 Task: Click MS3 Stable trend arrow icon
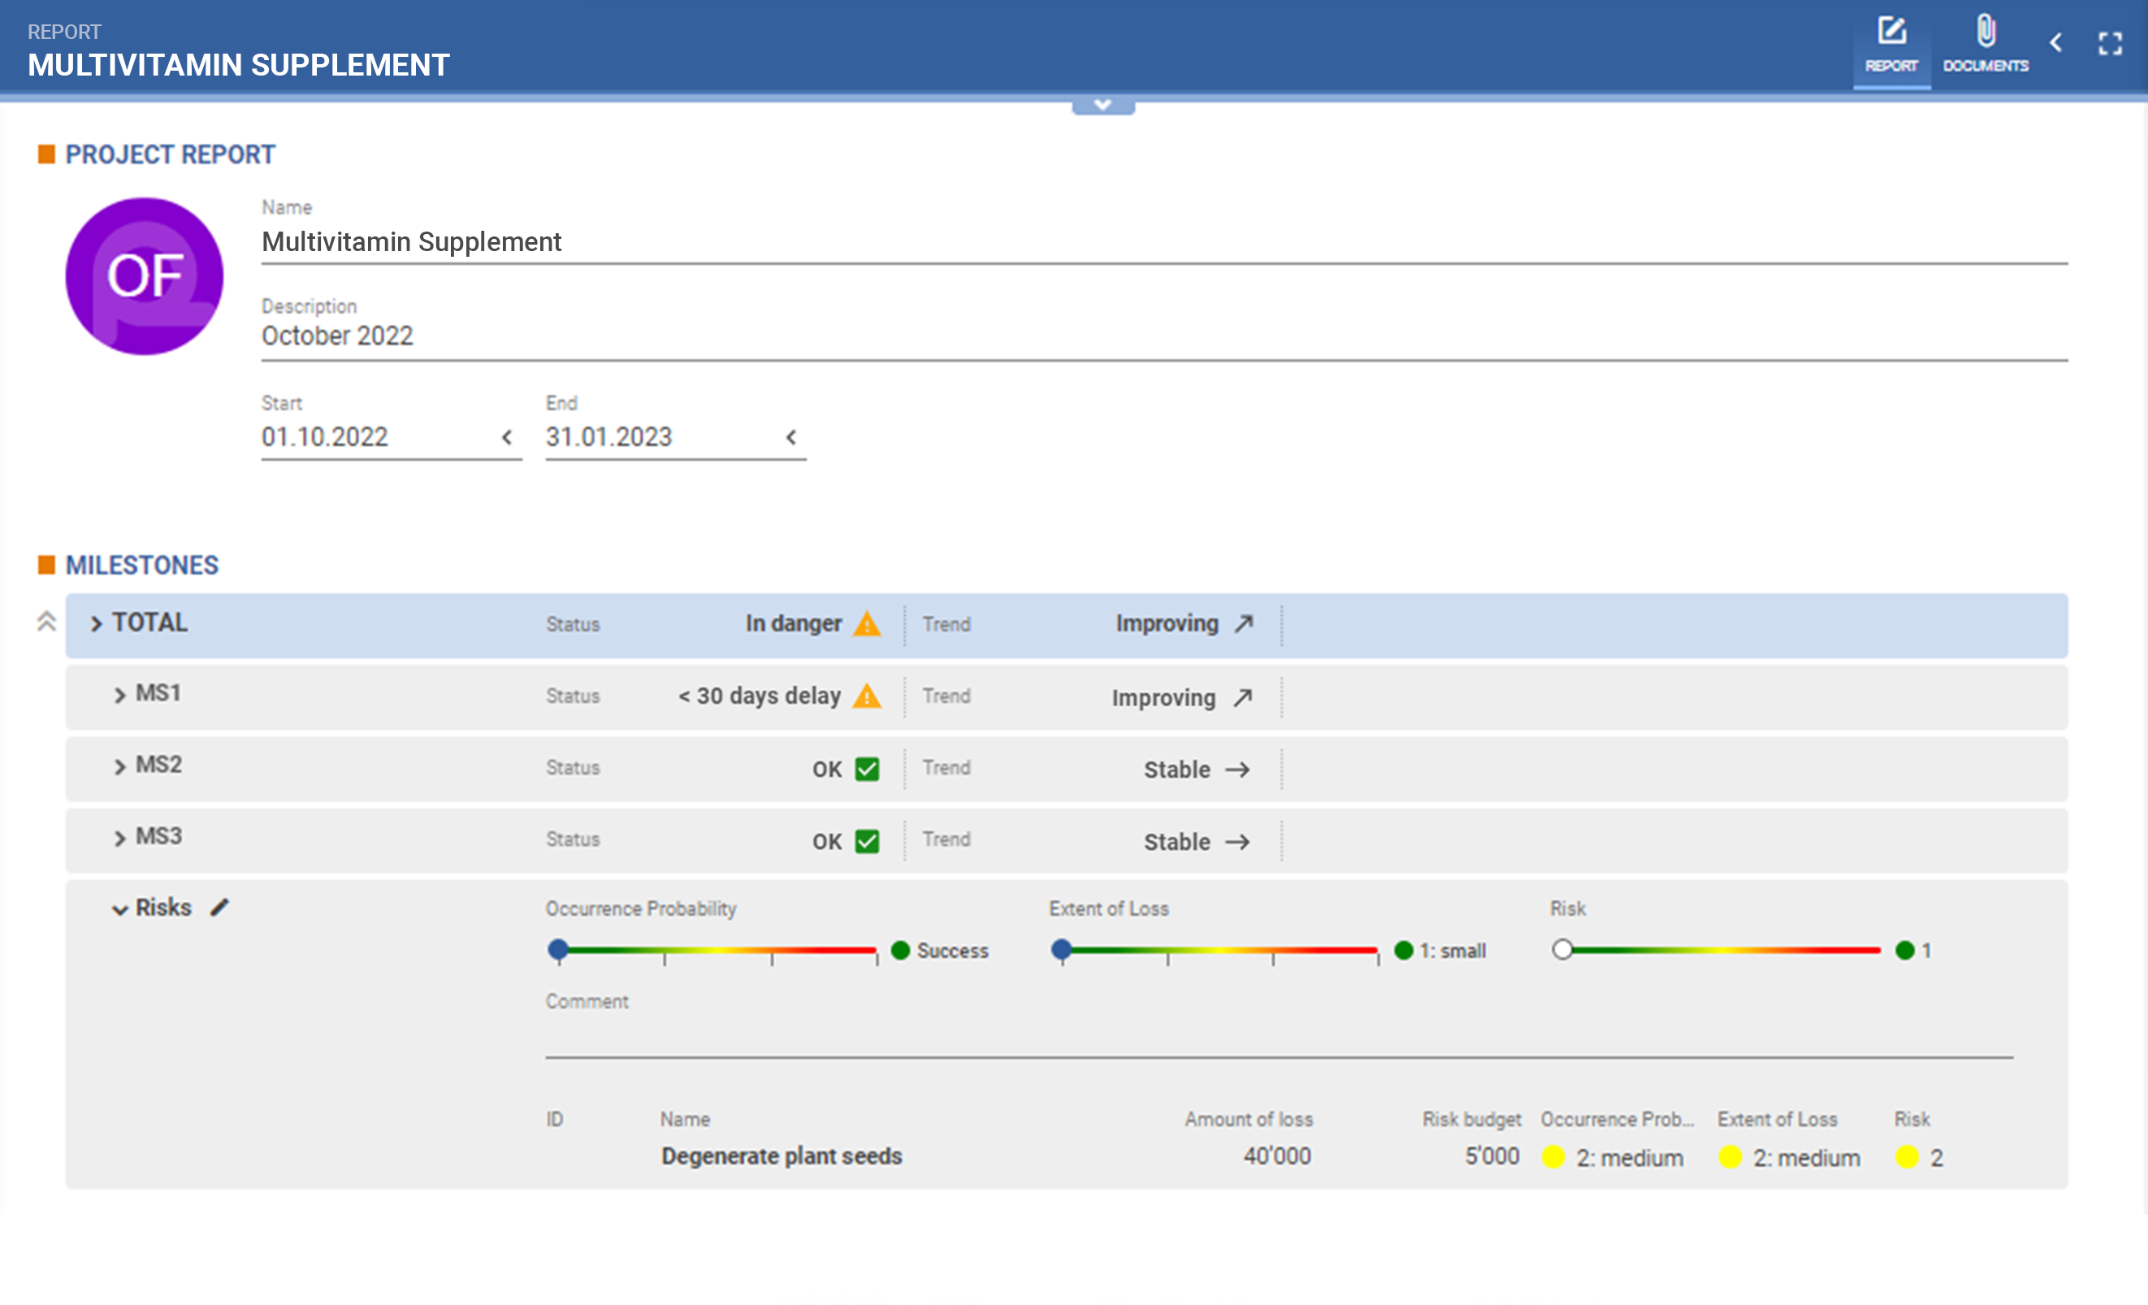click(x=1237, y=842)
